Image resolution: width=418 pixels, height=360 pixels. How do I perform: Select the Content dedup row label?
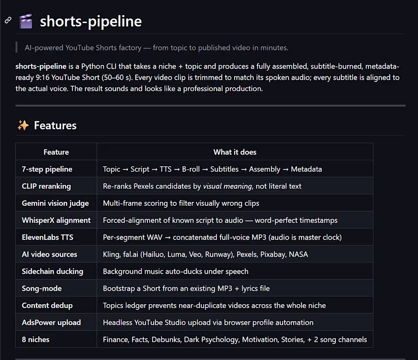click(x=47, y=305)
